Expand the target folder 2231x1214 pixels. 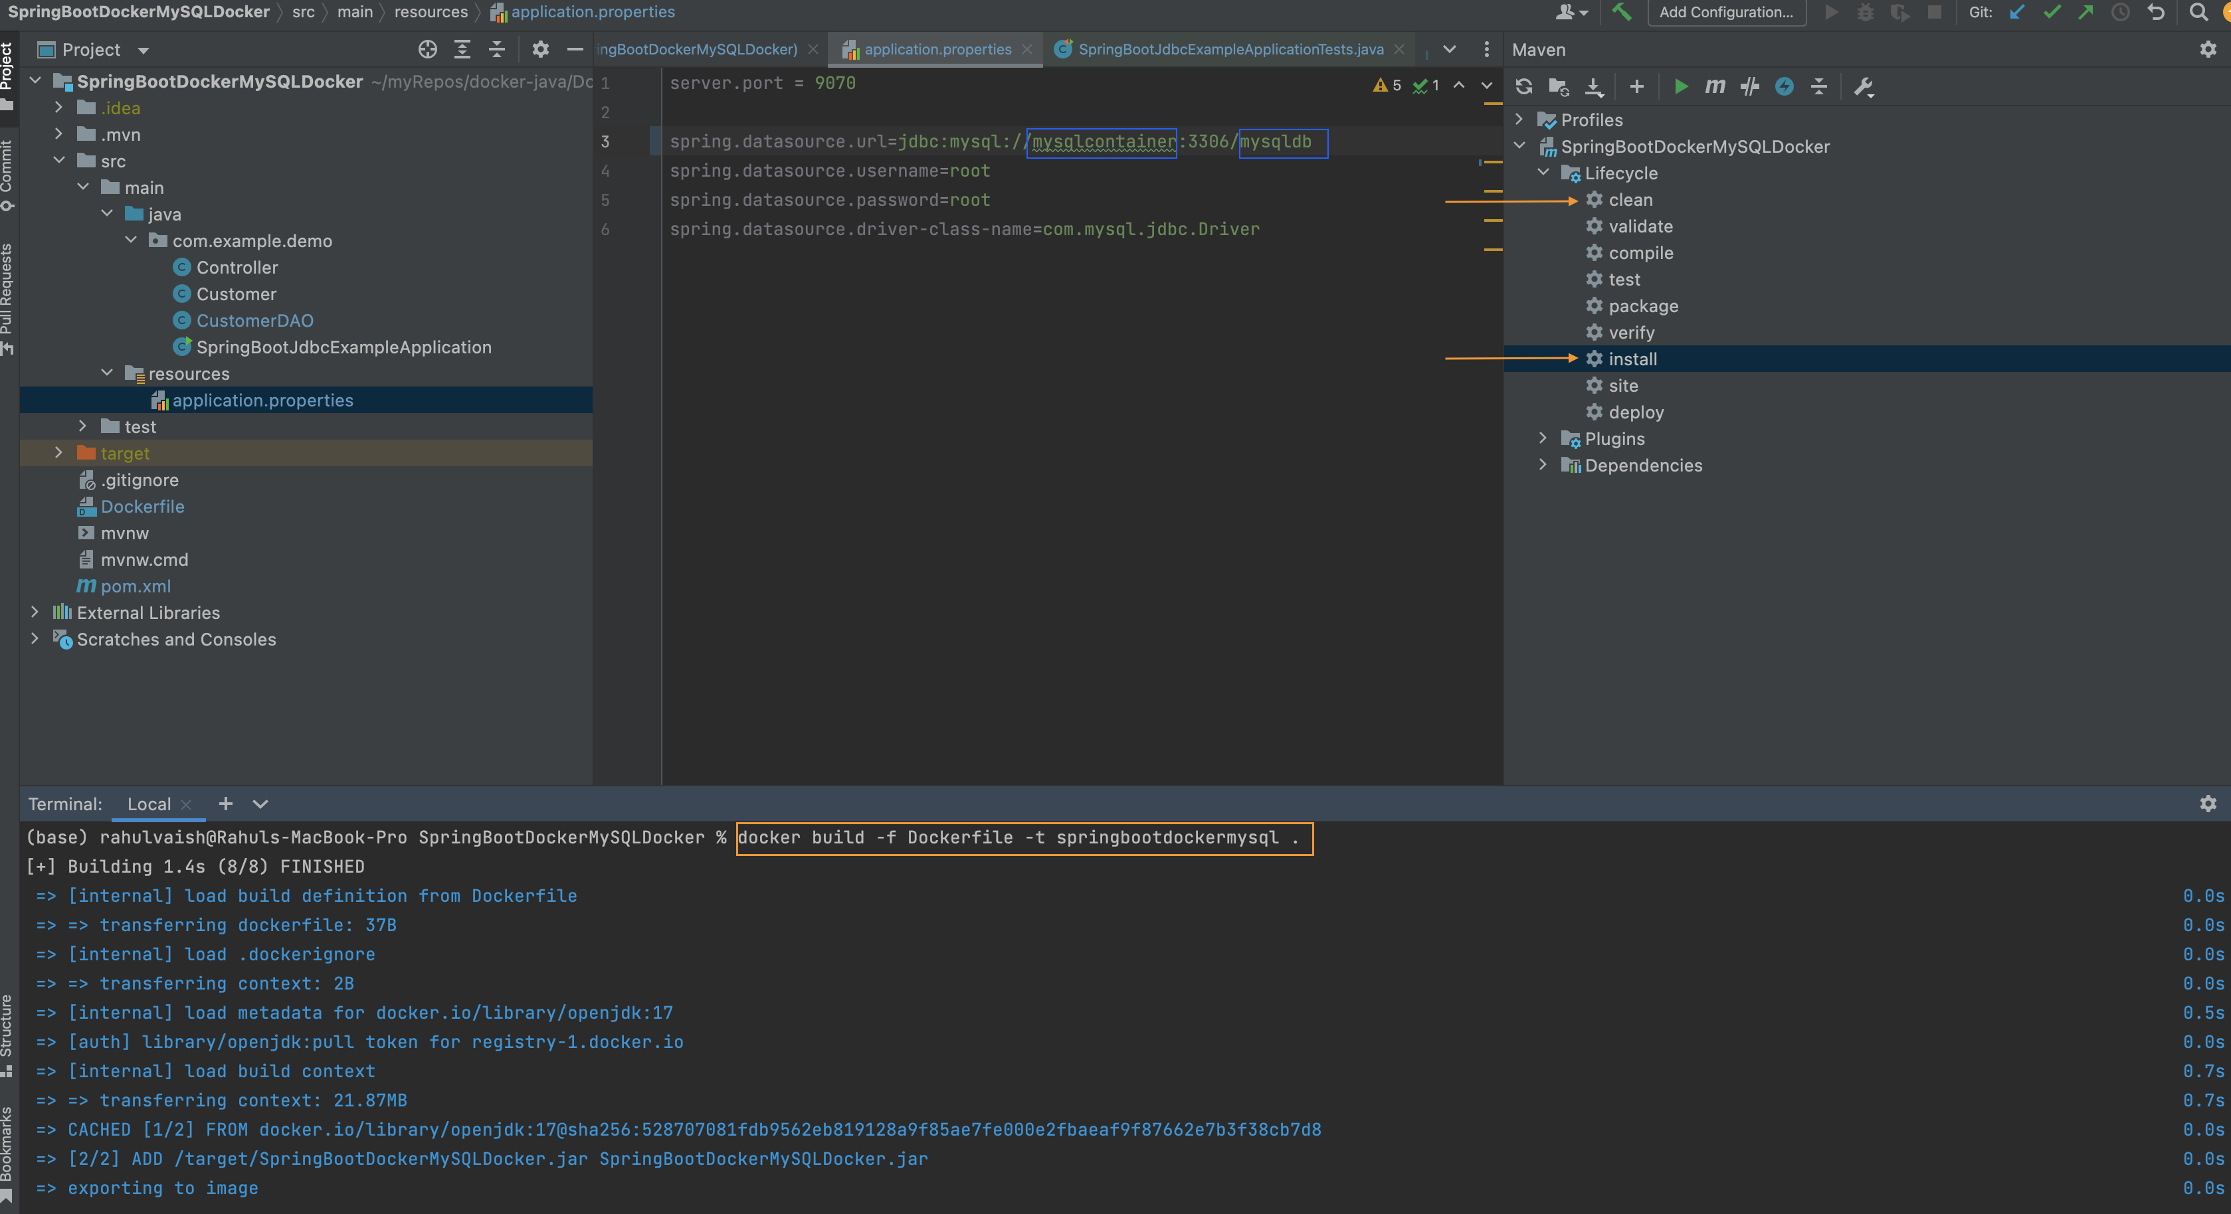(x=58, y=453)
